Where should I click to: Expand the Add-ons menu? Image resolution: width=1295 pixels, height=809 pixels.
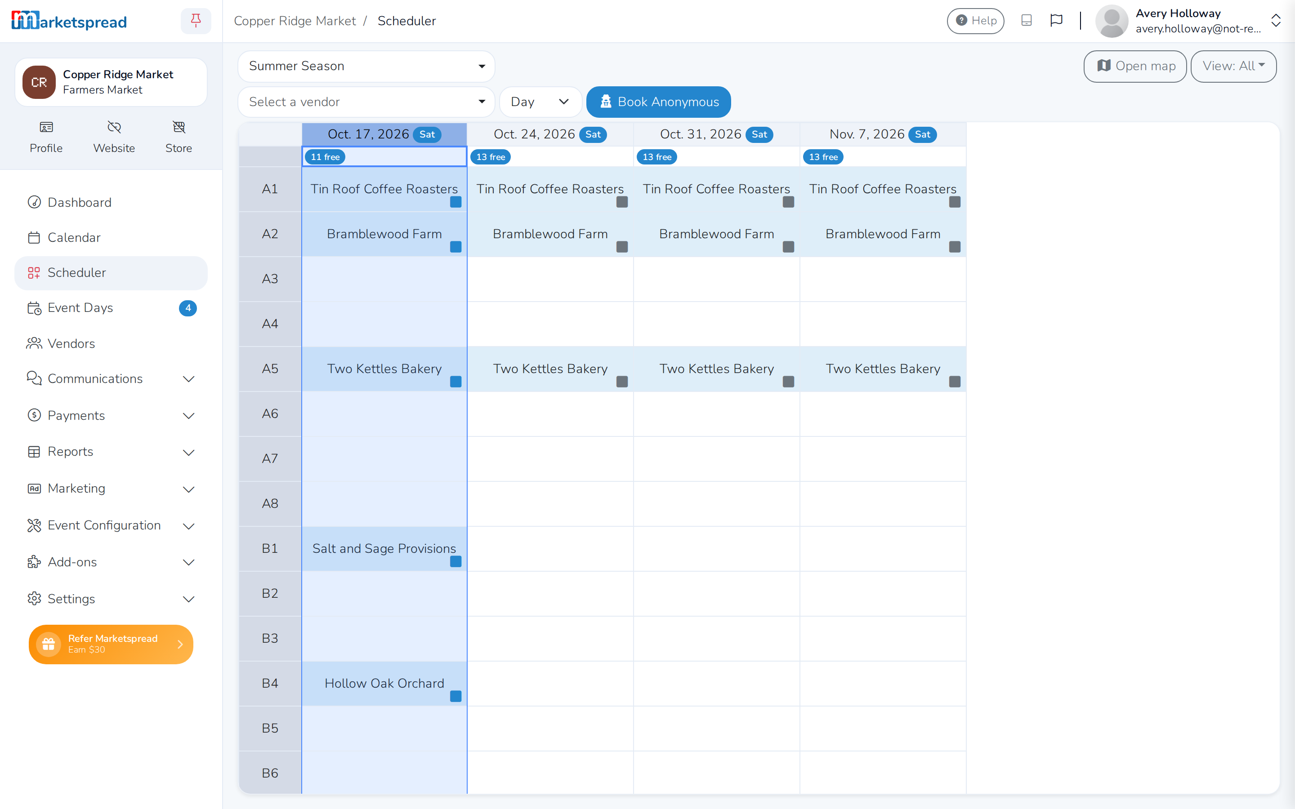(111, 562)
